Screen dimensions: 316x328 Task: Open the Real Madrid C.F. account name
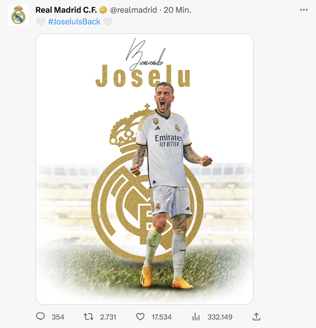[x=66, y=10]
